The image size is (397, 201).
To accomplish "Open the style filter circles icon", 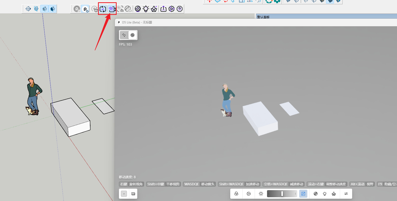I will [x=236, y=194].
